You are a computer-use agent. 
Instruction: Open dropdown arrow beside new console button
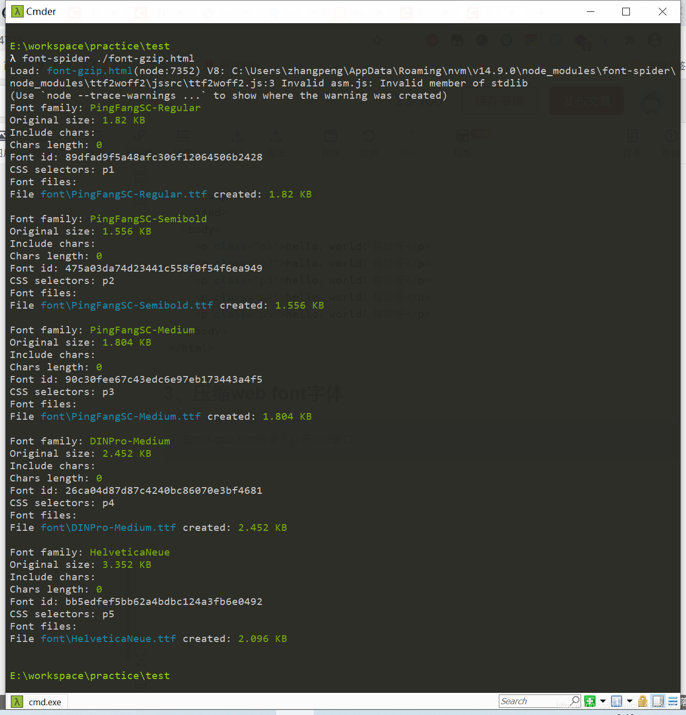[x=603, y=701]
